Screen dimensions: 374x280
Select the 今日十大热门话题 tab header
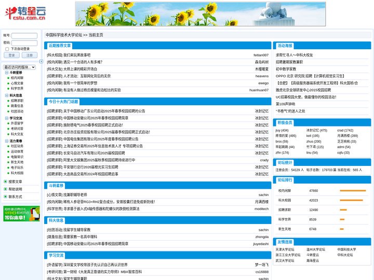[x=63, y=102]
